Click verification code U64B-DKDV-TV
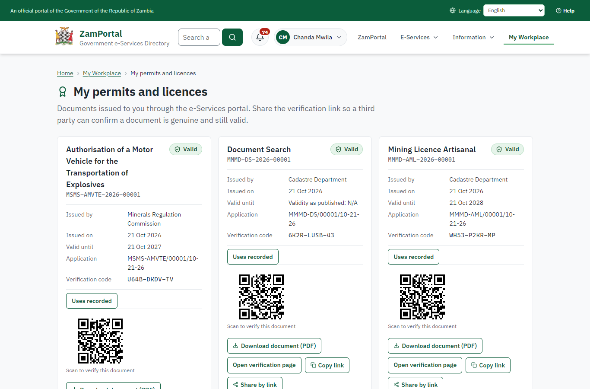This screenshot has height=389, width=590. point(150,280)
